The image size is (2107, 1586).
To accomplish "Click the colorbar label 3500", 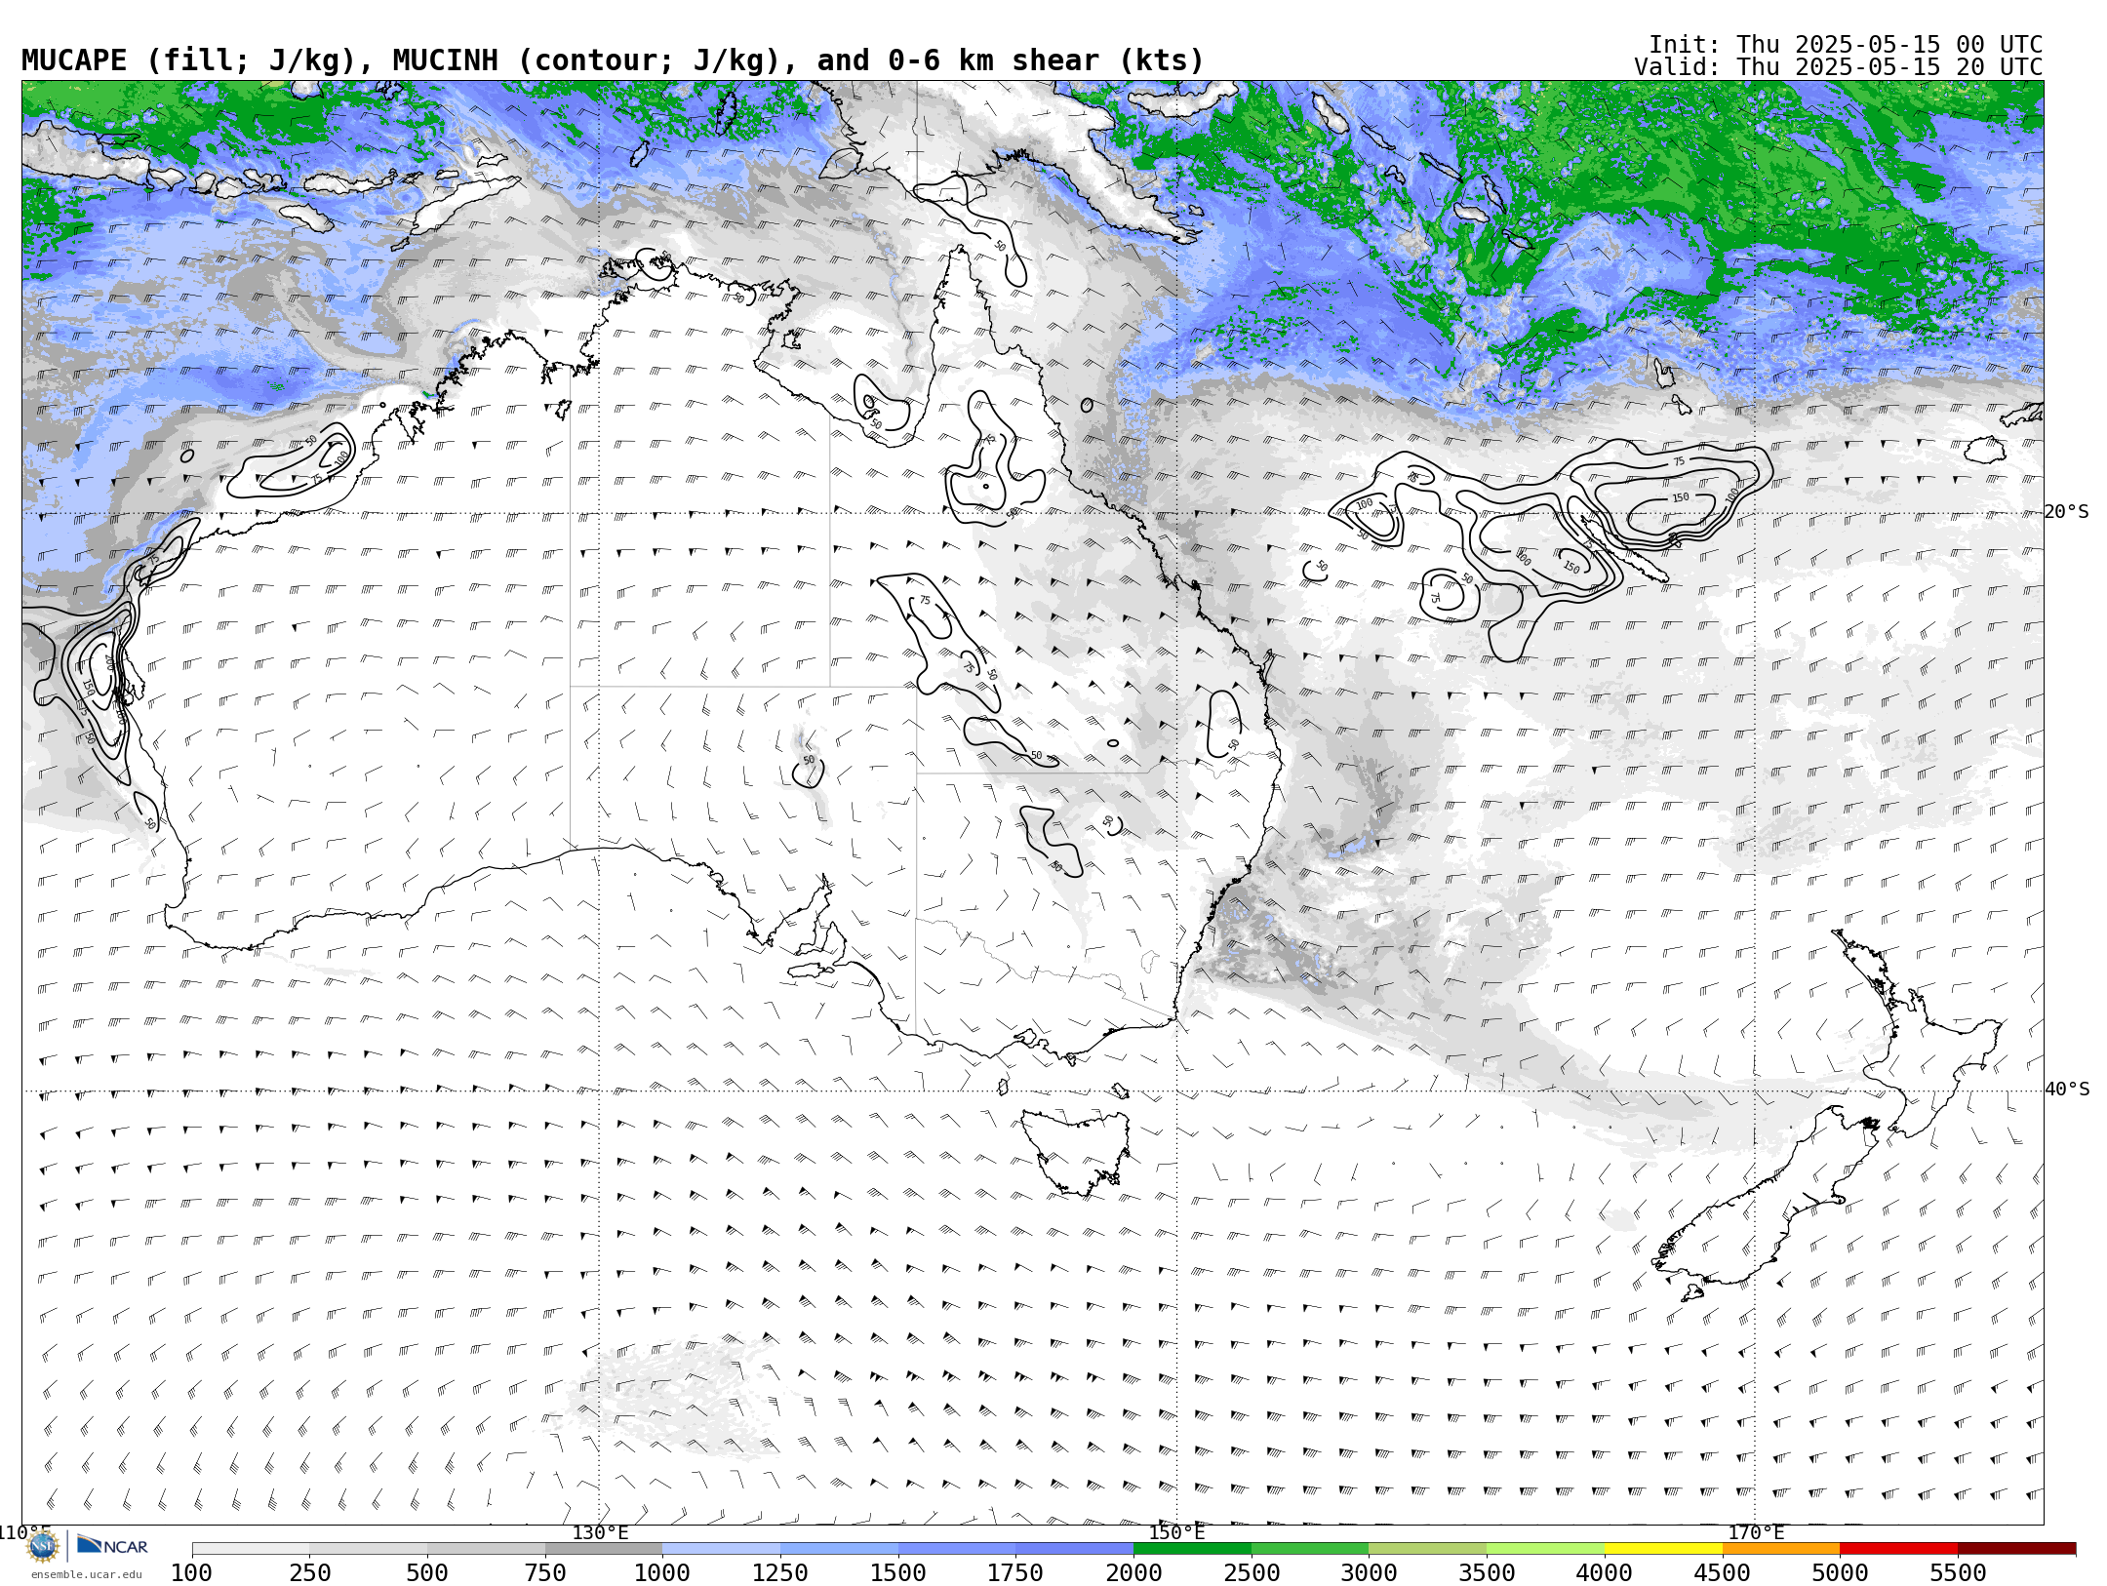I will (x=1487, y=1572).
